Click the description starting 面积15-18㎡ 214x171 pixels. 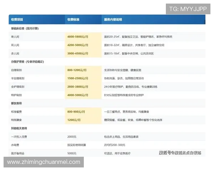pyautogui.click(x=129, y=53)
